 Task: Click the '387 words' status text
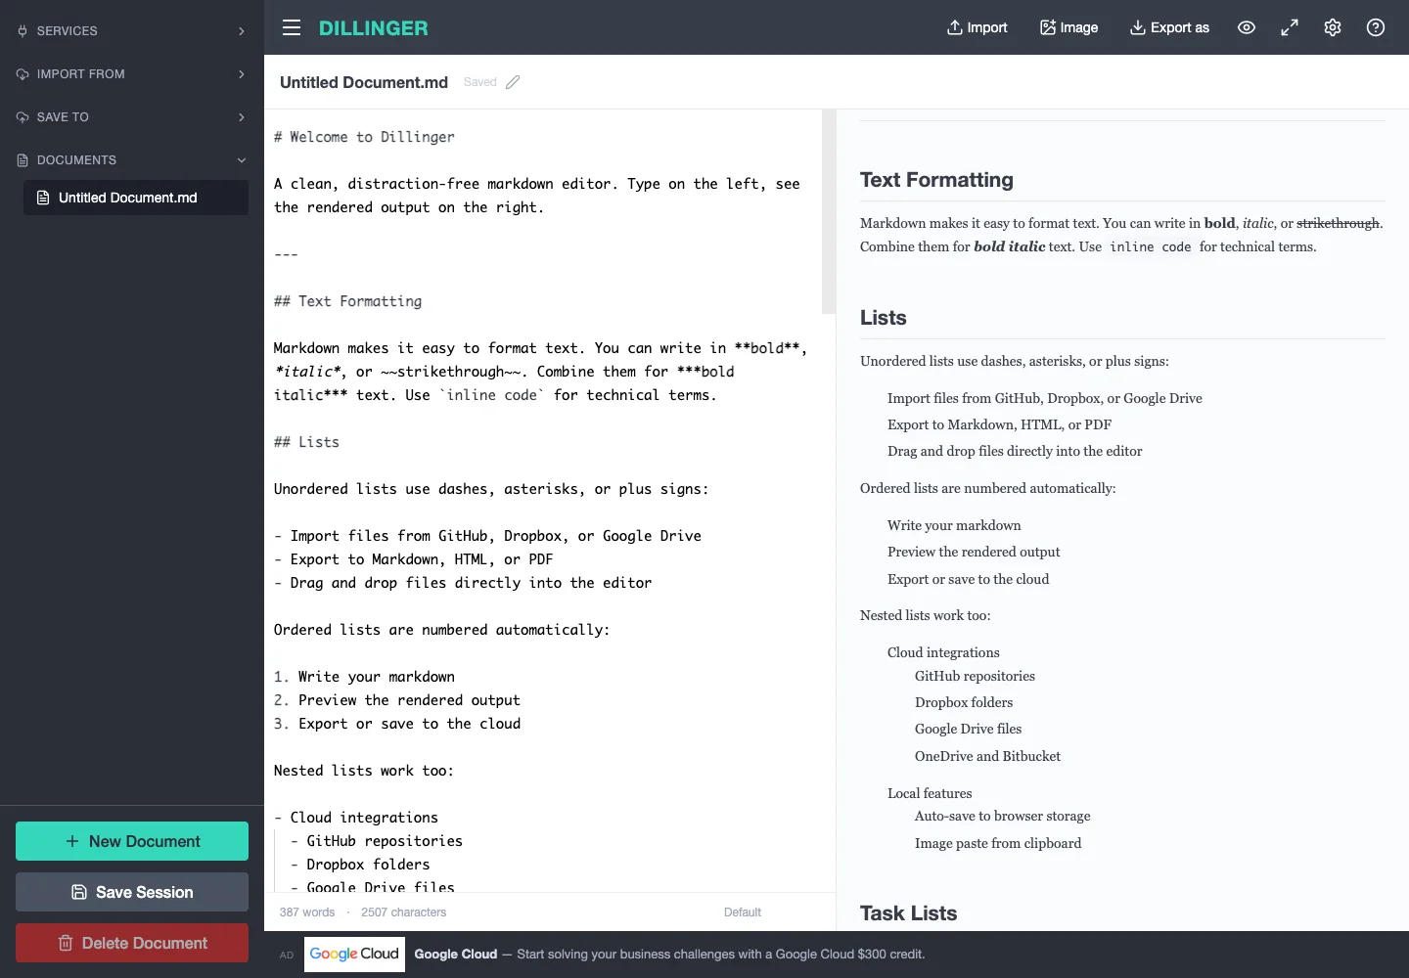[x=307, y=912]
